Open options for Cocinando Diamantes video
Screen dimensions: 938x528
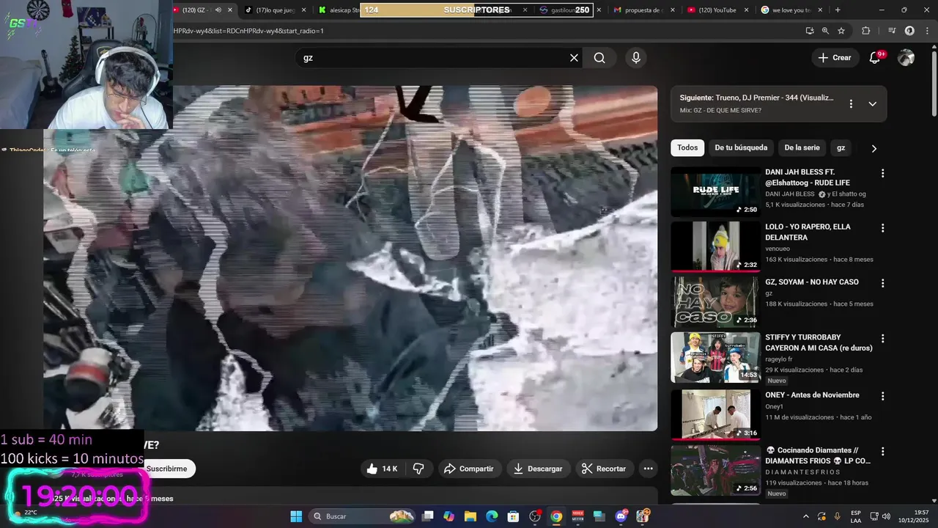pos(882,452)
